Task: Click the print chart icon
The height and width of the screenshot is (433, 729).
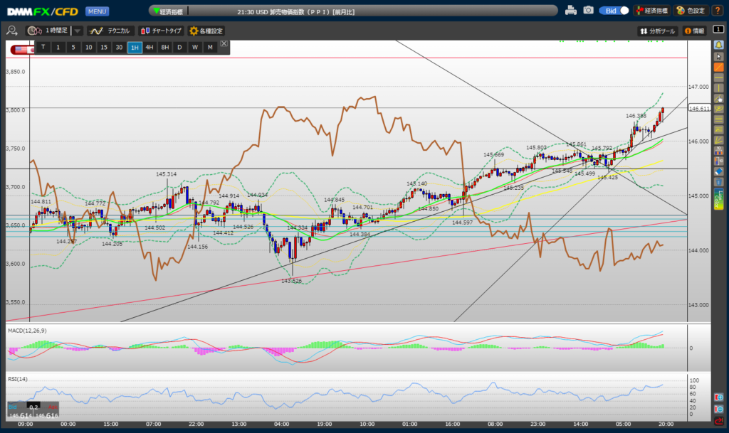Action: click(x=570, y=11)
